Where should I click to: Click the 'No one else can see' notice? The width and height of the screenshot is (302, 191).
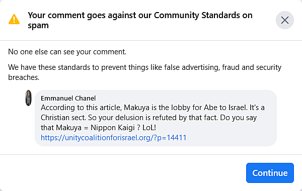pyautogui.click(x=67, y=52)
